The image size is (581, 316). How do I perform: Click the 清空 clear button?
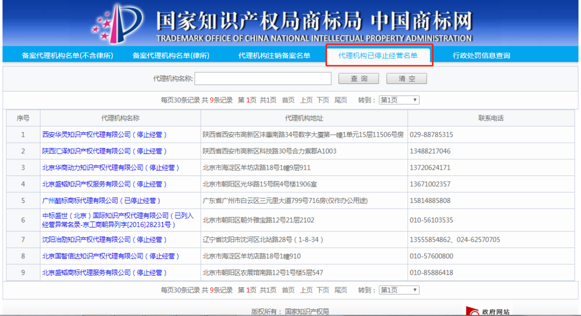[407, 79]
